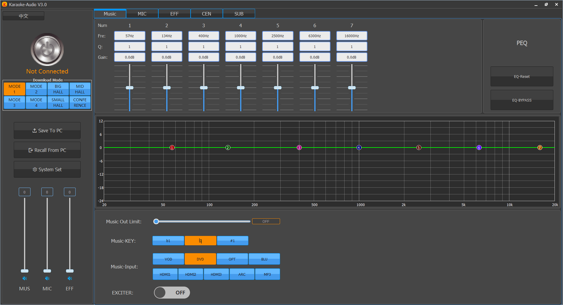Click the band 4 frequency field 1000Hz
This screenshot has height=305, width=563.
tap(240, 36)
